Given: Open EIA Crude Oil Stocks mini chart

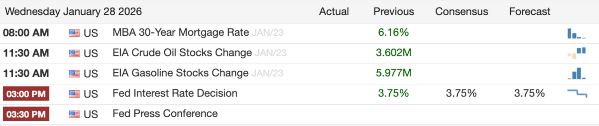Looking at the screenshot, I should coord(576,53).
